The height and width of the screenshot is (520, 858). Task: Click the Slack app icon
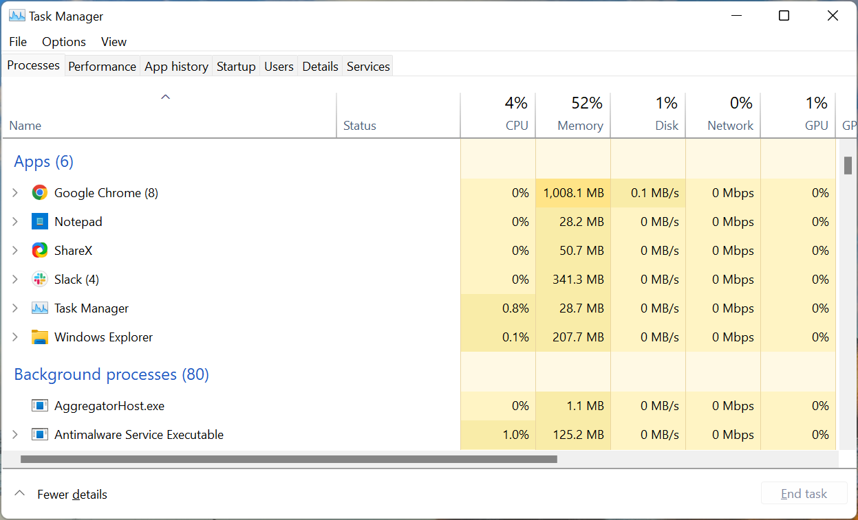(x=39, y=279)
